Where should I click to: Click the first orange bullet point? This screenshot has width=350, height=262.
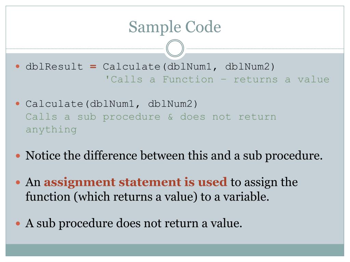(18, 66)
